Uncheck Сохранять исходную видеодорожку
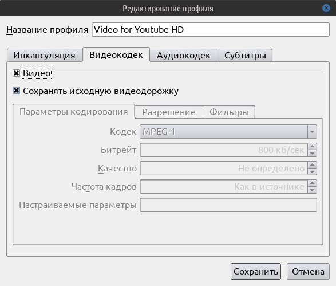 click(x=16, y=91)
